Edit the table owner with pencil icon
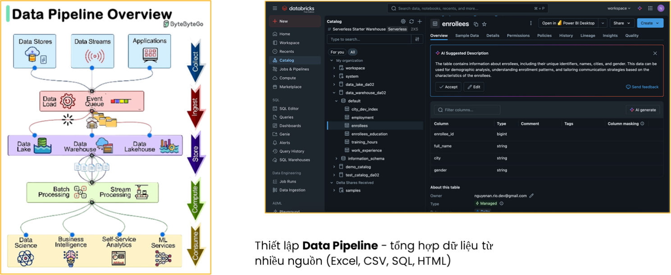The height and width of the screenshot is (275, 671). 532,196
